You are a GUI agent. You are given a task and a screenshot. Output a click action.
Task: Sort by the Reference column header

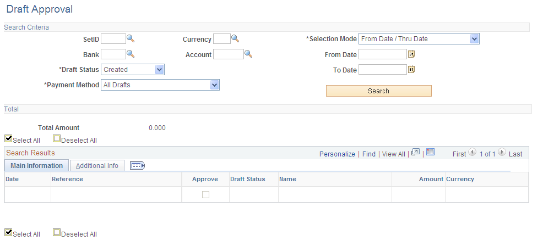click(x=67, y=179)
